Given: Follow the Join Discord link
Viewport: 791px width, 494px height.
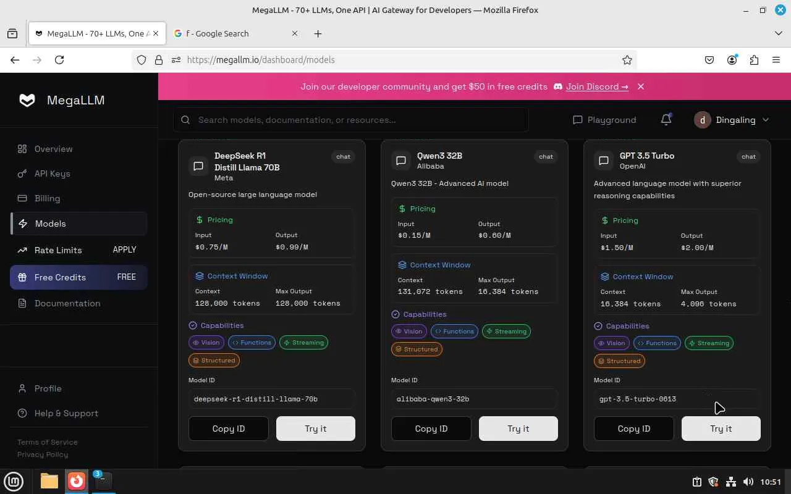Looking at the screenshot, I should point(597,86).
